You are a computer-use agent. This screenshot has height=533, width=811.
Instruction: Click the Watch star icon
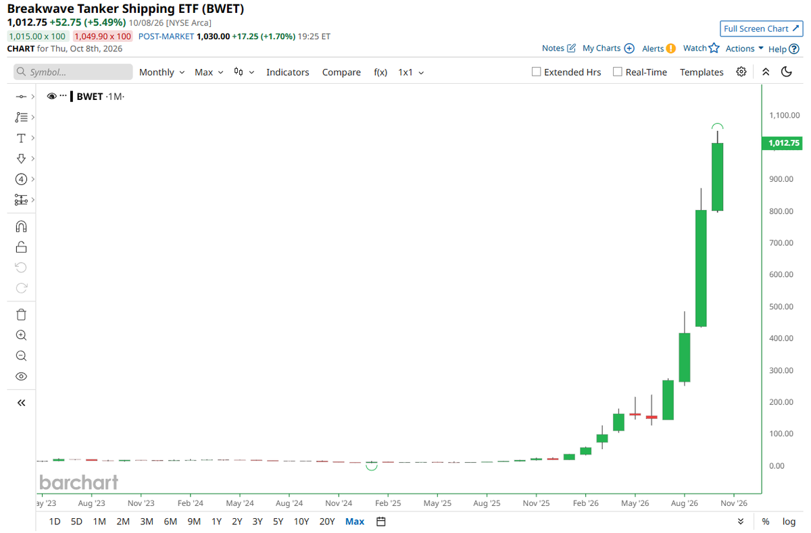pos(714,48)
